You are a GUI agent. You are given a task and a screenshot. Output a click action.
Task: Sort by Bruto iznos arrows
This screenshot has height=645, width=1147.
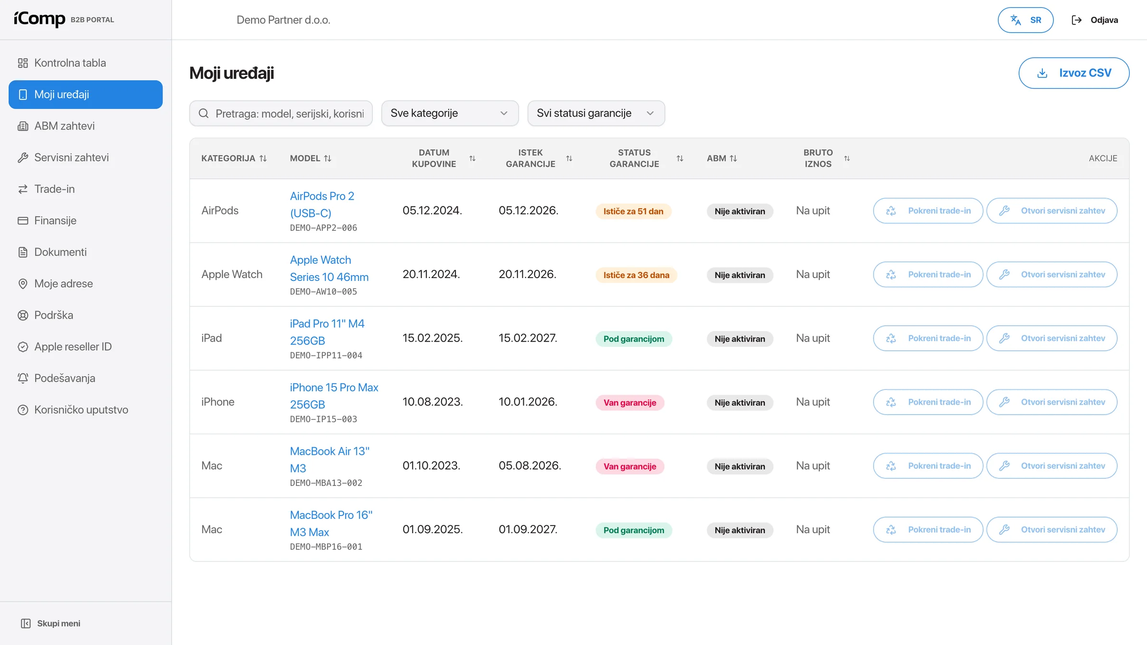click(846, 158)
